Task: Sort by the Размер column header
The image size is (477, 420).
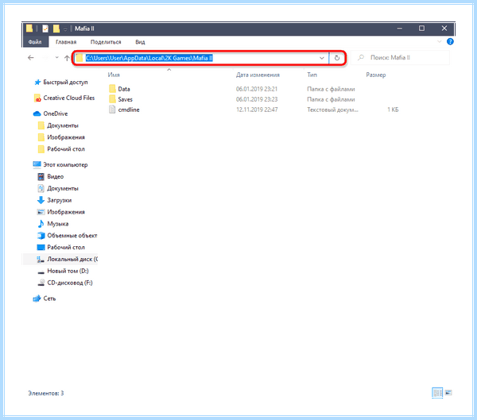Action: tap(376, 75)
